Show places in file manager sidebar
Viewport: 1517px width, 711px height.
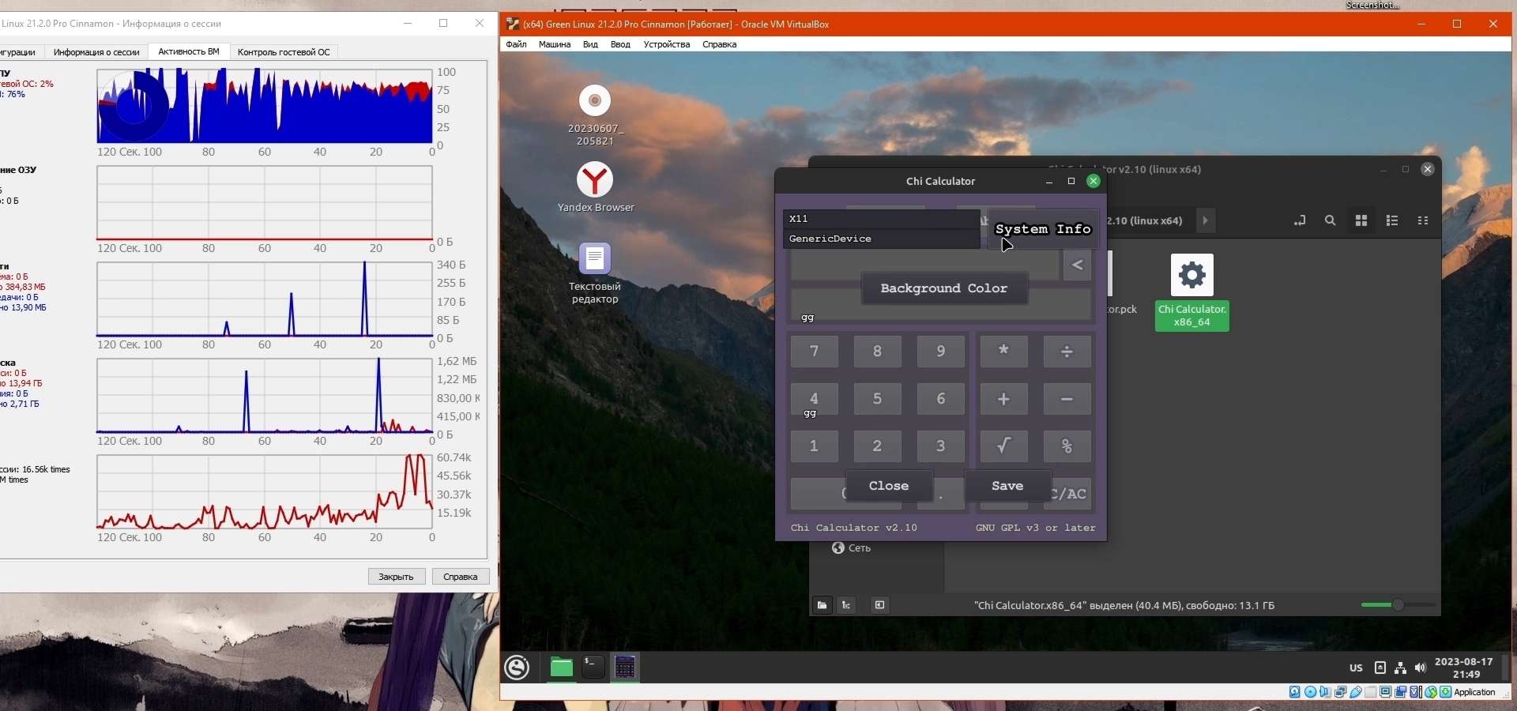point(822,605)
